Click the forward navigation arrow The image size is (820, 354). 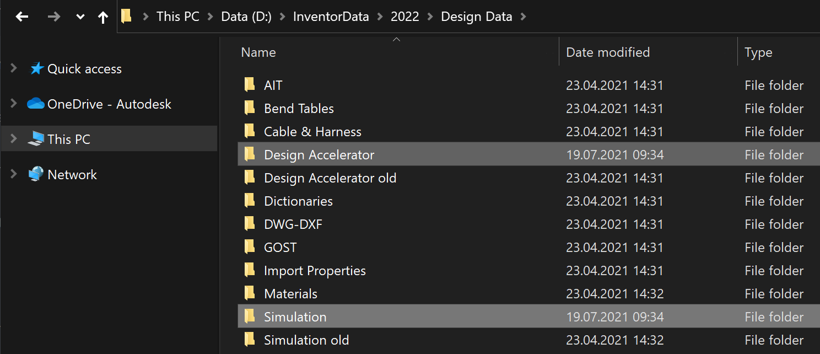tap(53, 17)
